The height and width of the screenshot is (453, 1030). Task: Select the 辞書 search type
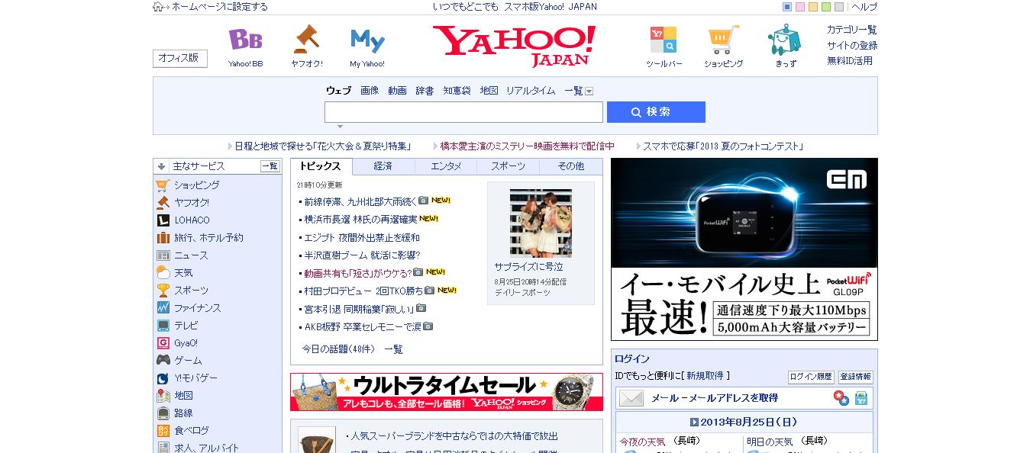pos(425,91)
